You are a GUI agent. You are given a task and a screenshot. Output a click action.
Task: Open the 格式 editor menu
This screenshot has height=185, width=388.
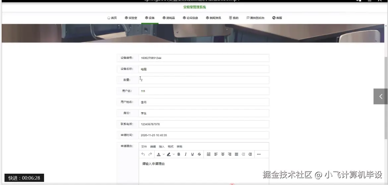(x=170, y=147)
